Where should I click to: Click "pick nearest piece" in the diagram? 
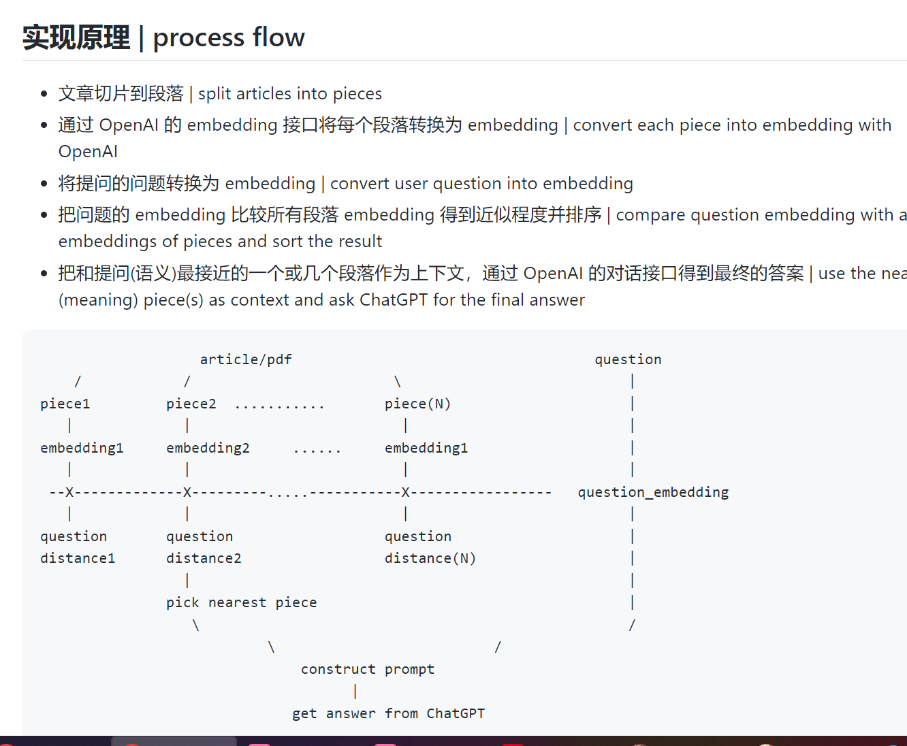pyautogui.click(x=241, y=602)
